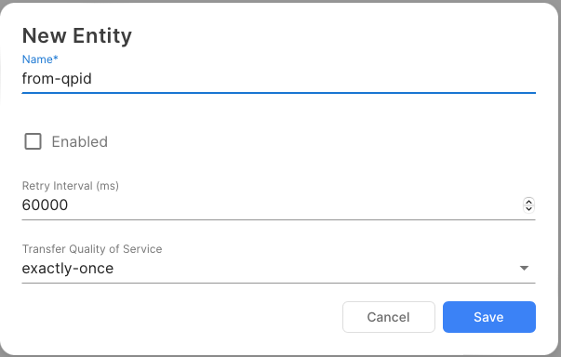Decrement the Retry Interval with the down arrow

point(528,208)
